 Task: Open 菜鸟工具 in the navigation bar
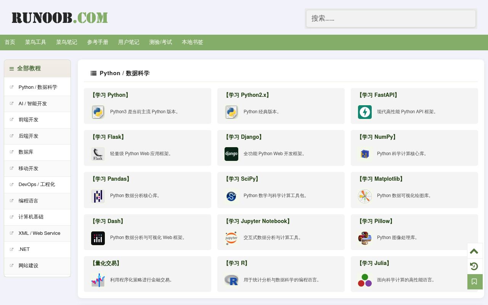click(35, 42)
